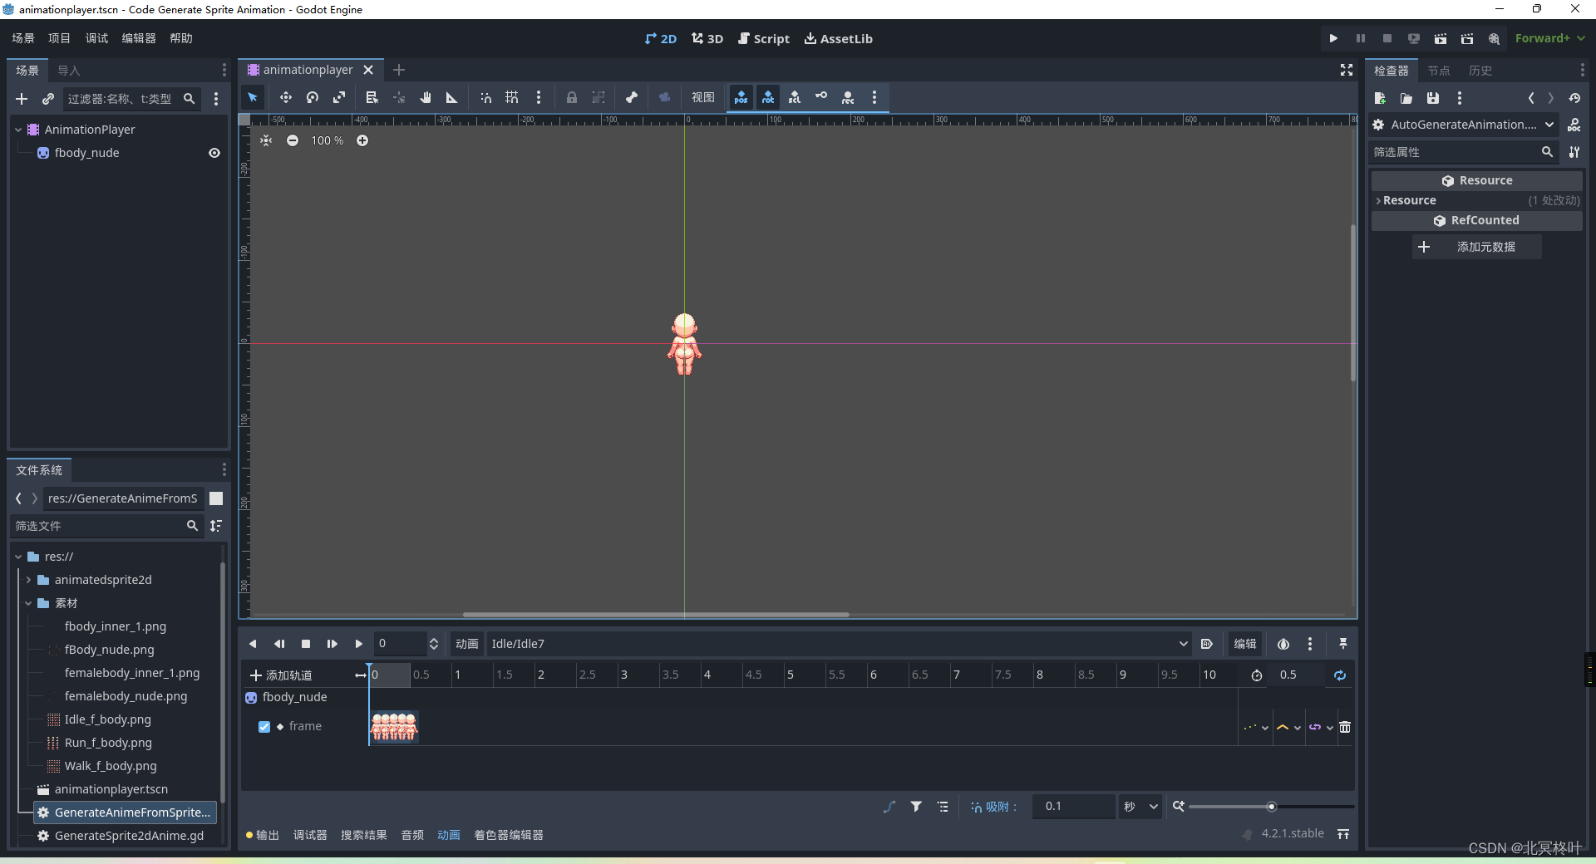Click the 添加轨道 button to add track

tap(281, 675)
